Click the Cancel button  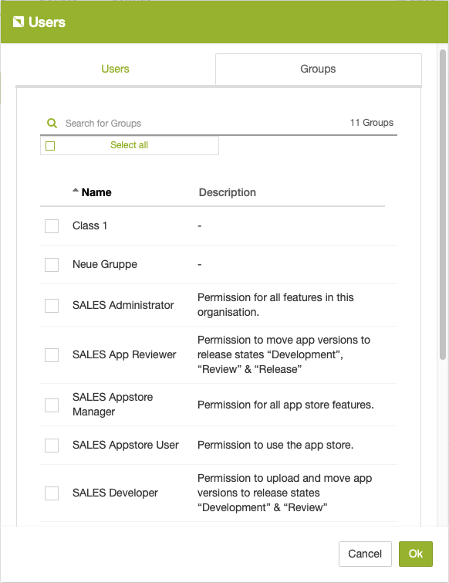pos(365,554)
